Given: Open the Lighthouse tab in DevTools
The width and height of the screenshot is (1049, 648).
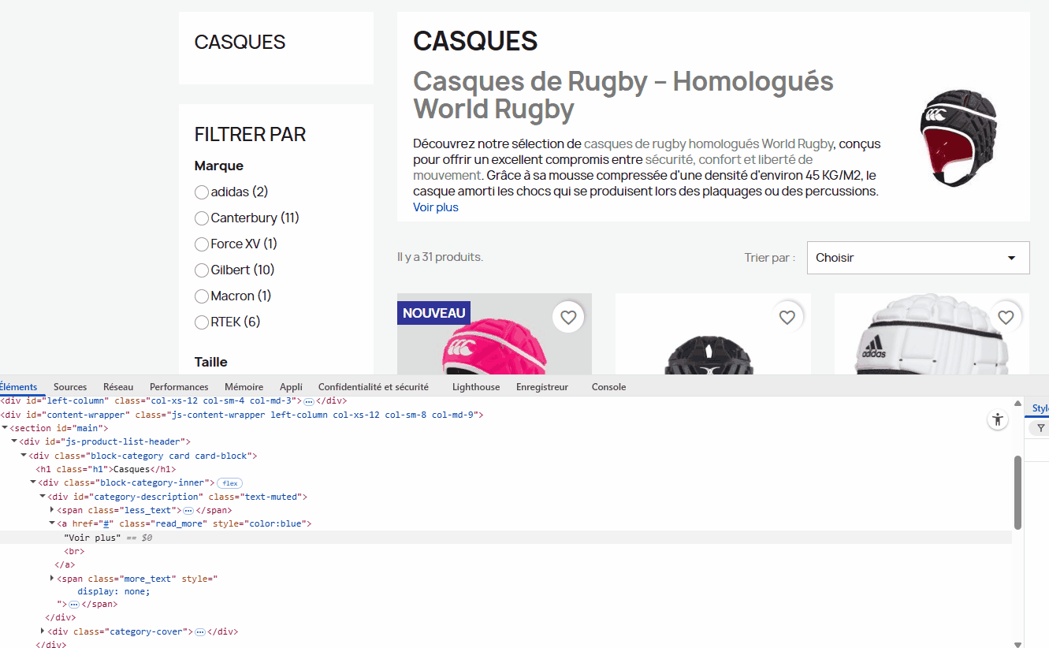Looking at the screenshot, I should point(475,386).
